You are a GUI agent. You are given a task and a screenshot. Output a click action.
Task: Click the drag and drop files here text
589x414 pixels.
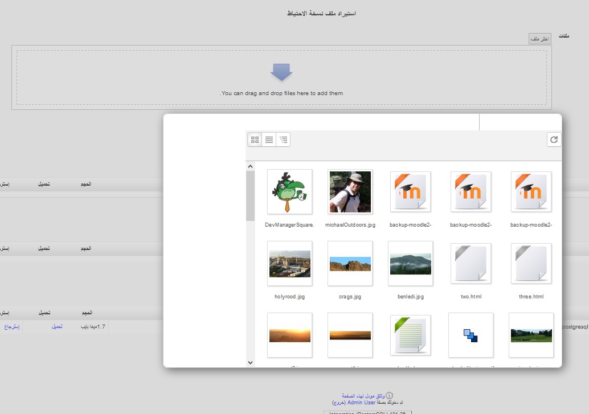pyautogui.click(x=281, y=93)
